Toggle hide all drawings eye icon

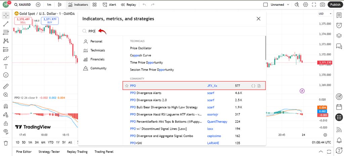pos(6,132)
